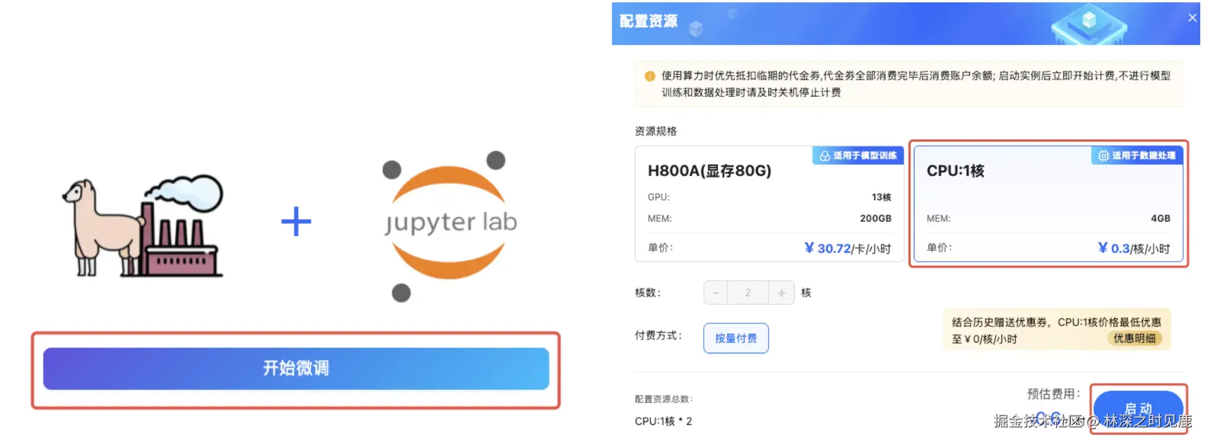Click the core count input field
The height and width of the screenshot is (442, 1205).
[748, 292]
